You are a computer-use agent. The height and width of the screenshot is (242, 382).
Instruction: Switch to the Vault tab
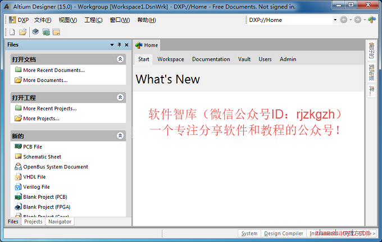coord(244,59)
